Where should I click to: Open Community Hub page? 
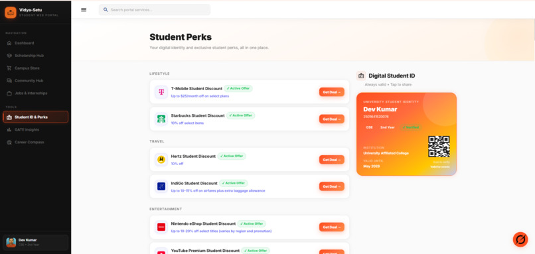point(35,81)
